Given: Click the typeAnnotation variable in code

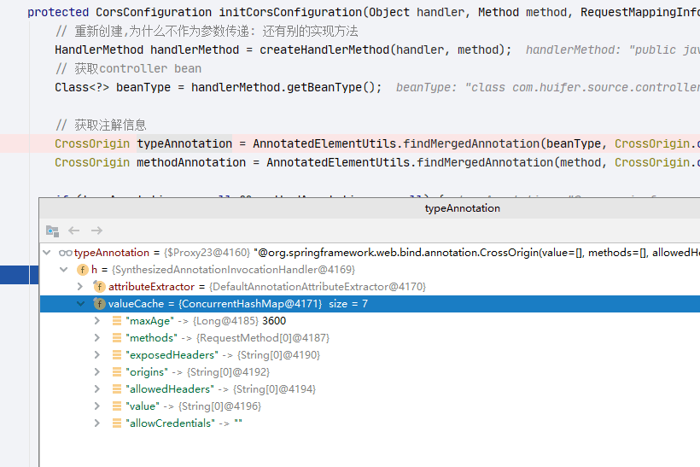Looking at the screenshot, I should pos(184,143).
